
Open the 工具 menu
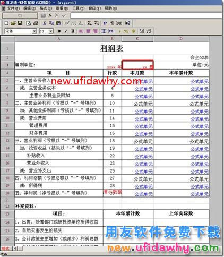78,8
